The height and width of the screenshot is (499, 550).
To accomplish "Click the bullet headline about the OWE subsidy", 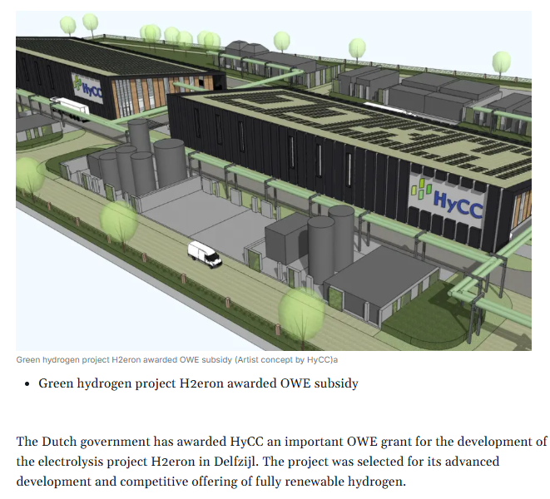I will click(198, 384).
